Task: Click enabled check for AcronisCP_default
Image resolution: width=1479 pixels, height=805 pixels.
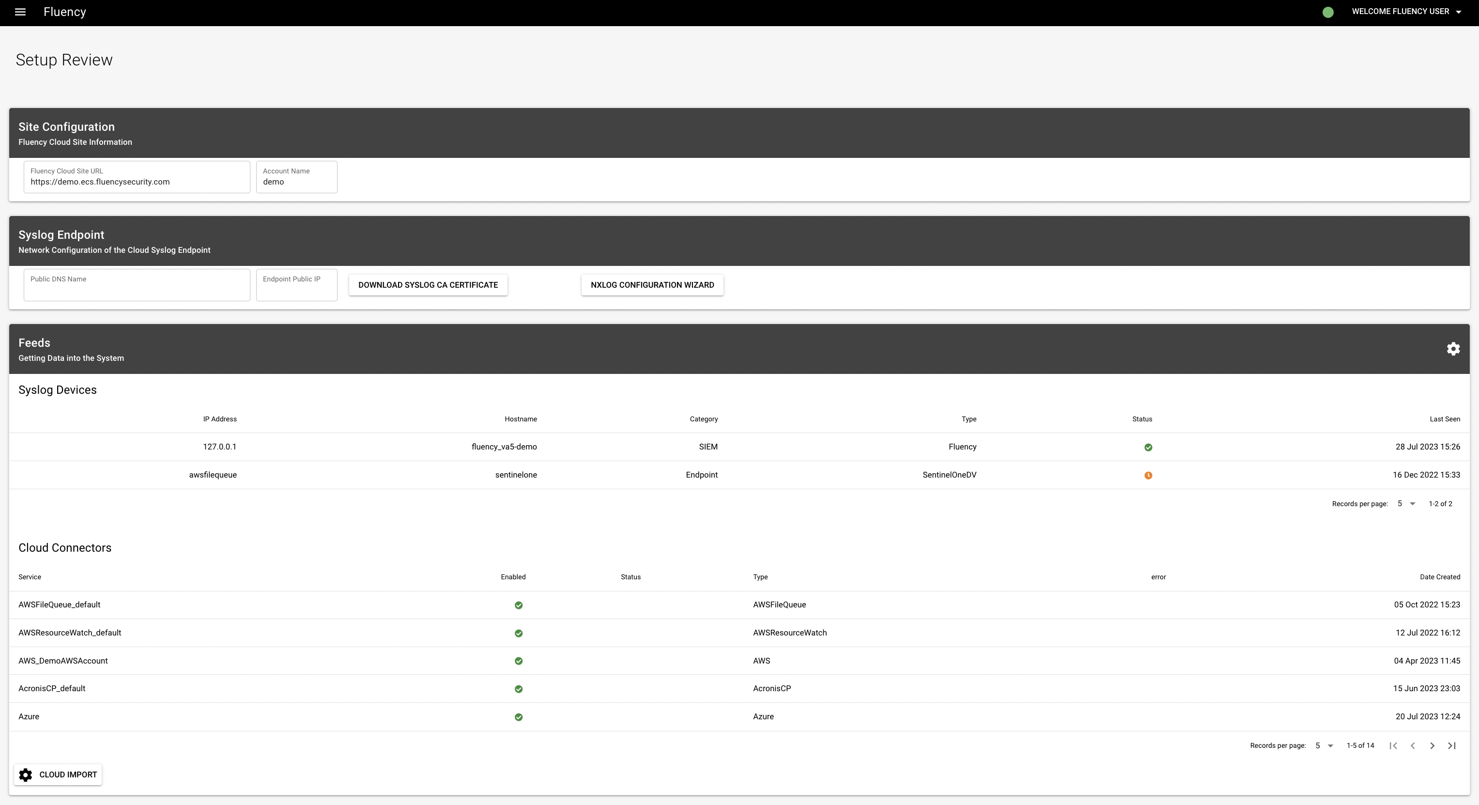Action: [x=519, y=689]
